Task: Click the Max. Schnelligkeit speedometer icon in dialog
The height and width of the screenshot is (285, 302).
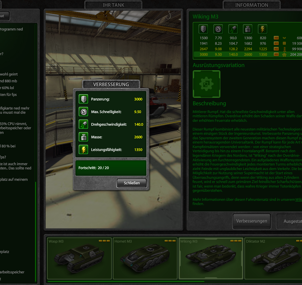Action: pyautogui.click(x=84, y=112)
